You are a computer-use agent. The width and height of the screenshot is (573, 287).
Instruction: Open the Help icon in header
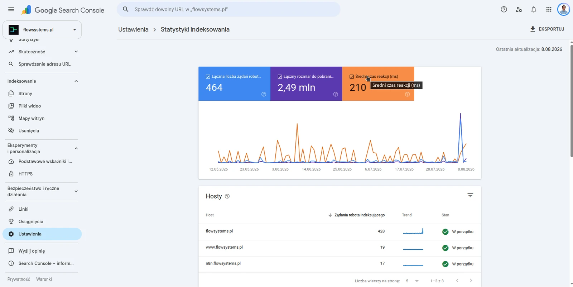(504, 9)
